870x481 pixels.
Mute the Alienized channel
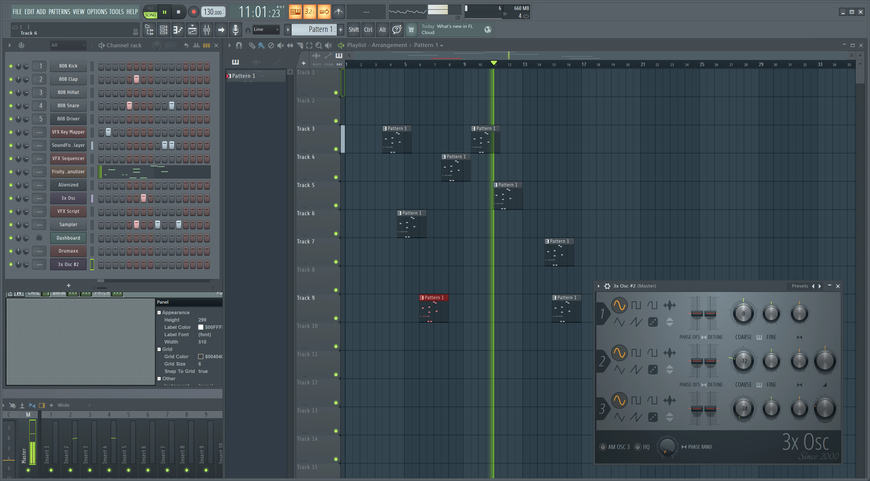(11, 185)
